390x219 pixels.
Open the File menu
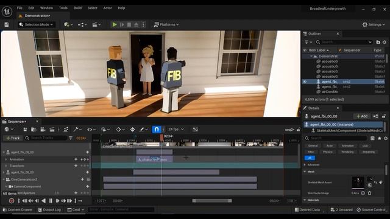pyautogui.click(x=19, y=8)
